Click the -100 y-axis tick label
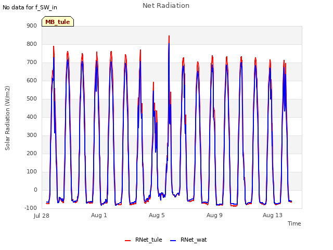This screenshot has width=333, height=250. [31, 208]
